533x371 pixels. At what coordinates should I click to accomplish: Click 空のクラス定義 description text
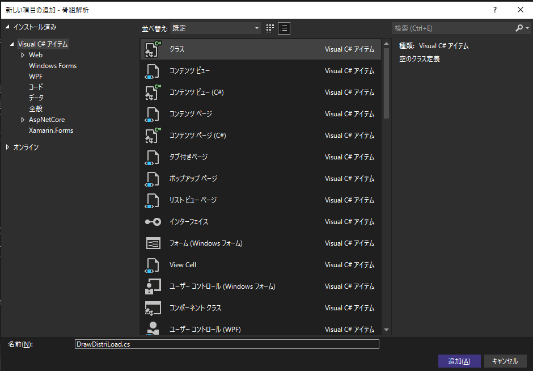click(420, 59)
